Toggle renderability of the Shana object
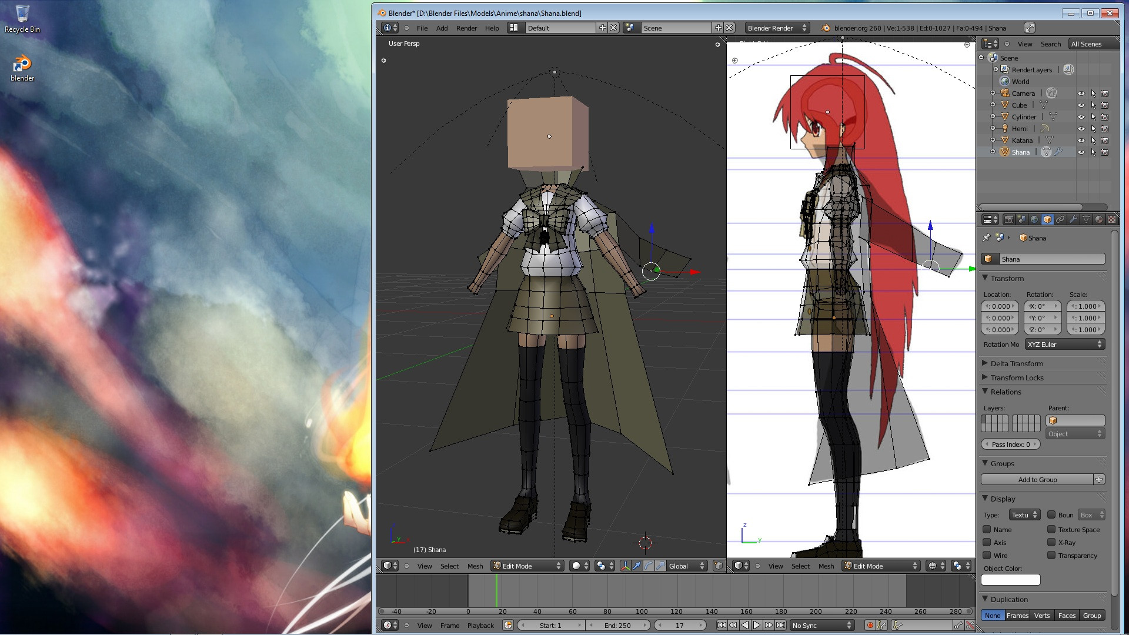This screenshot has height=635, width=1129. [1105, 152]
